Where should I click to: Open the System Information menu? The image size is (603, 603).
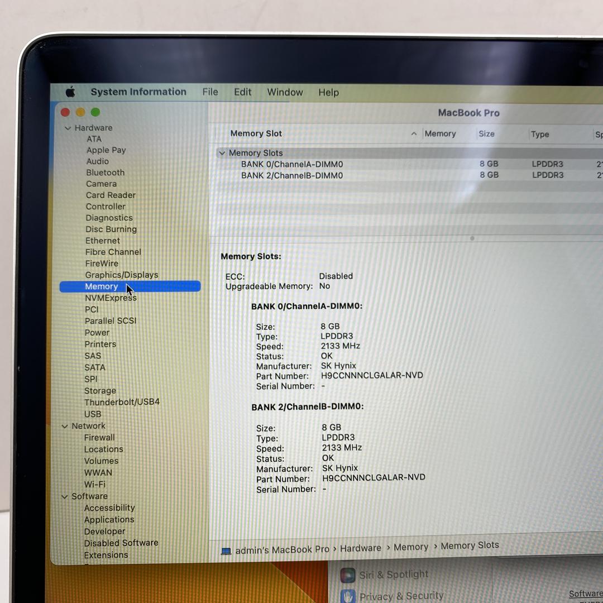[138, 92]
